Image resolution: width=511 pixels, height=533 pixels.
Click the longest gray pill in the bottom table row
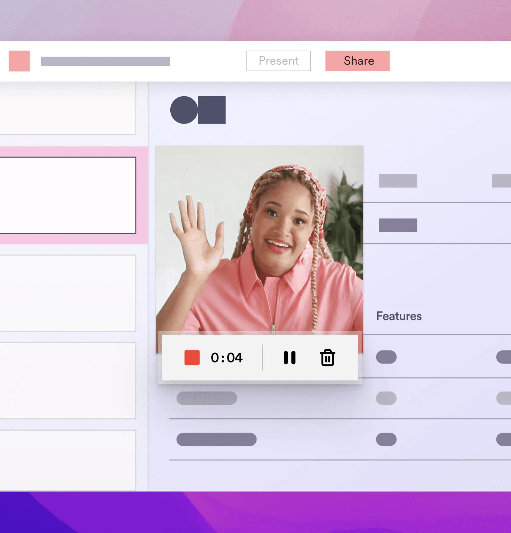coord(216,439)
